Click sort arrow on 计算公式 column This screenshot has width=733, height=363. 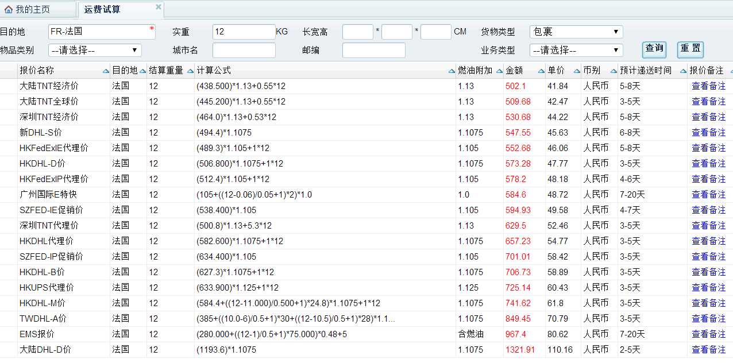click(452, 71)
